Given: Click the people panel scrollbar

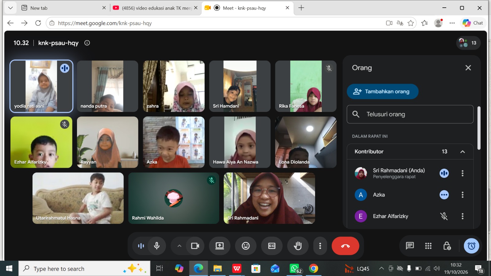Looking at the screenshot, I should coord(479,128).
